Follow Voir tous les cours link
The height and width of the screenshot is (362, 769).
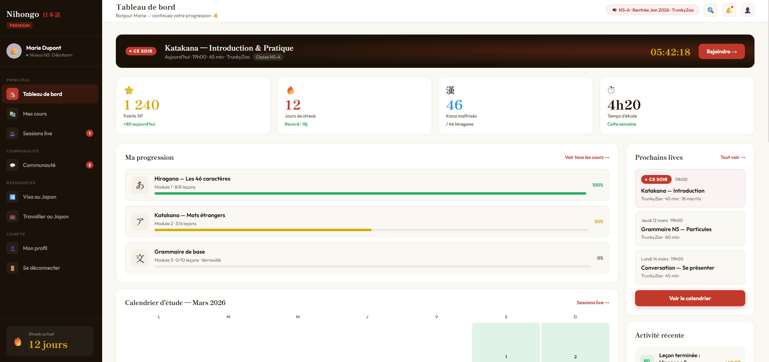[587, 157]
